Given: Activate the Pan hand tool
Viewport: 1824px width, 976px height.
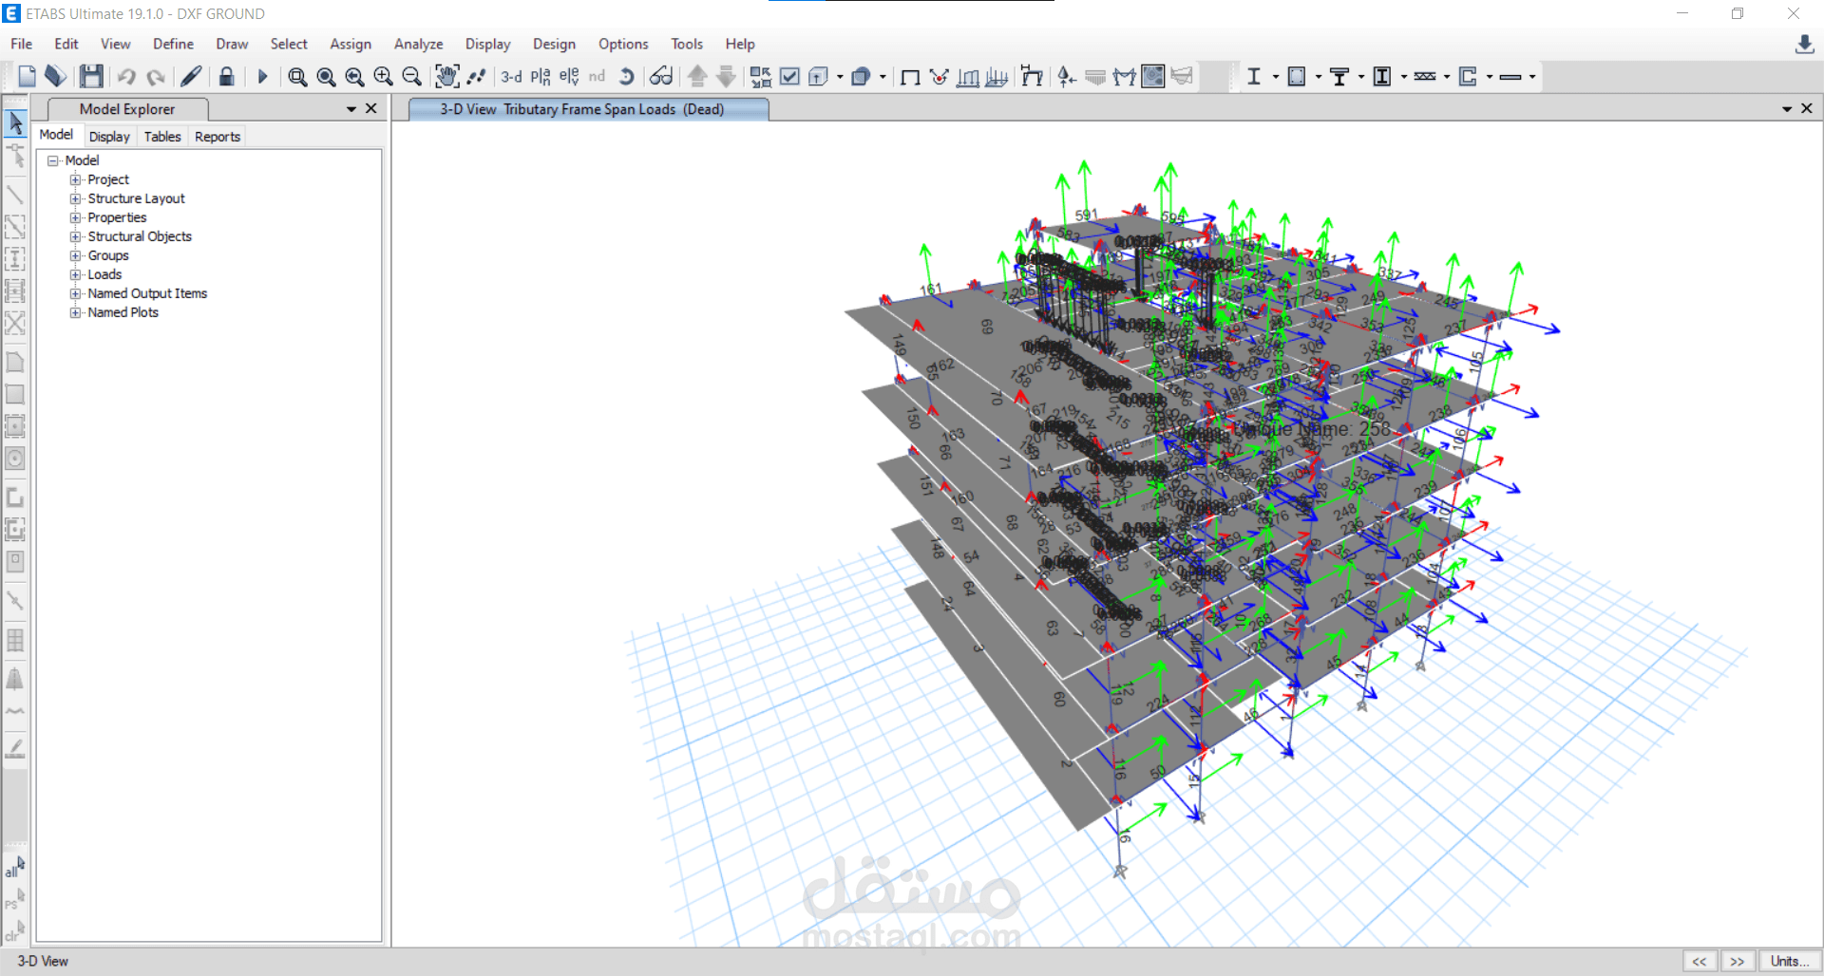Looking at the screenshot, I should (446, 77).
